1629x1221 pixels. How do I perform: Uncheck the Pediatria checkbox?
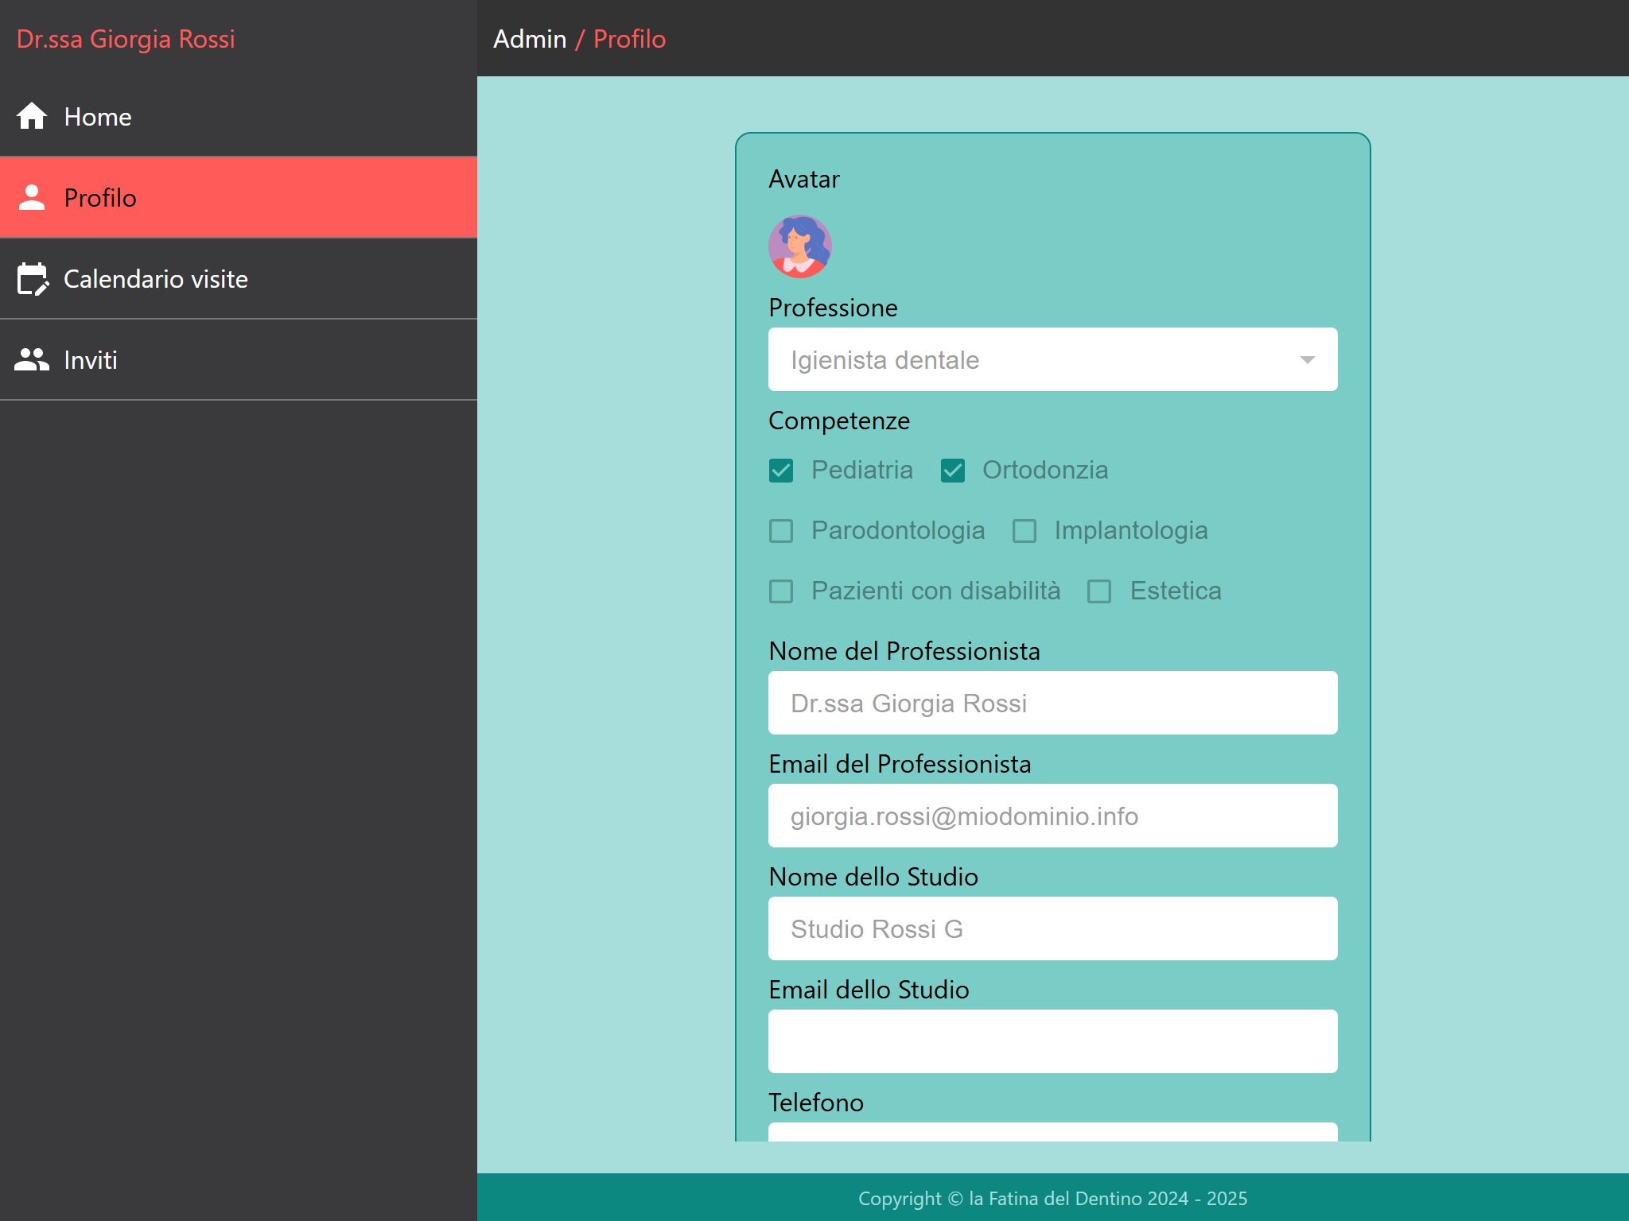[x=781, y=471]
